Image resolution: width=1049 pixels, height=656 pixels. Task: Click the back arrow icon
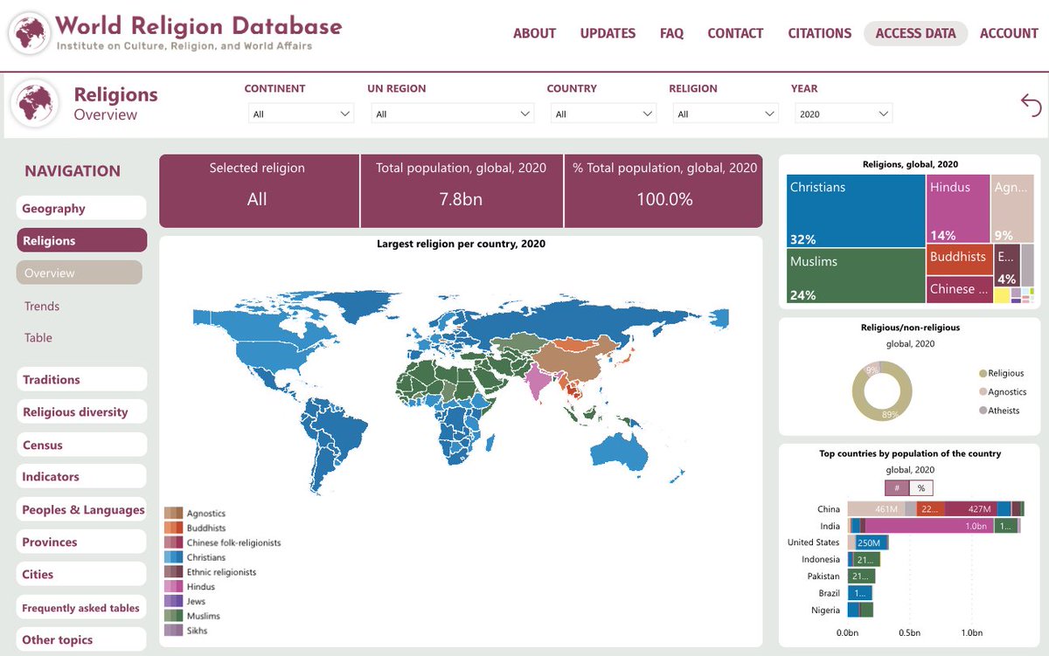[1031, 104]
